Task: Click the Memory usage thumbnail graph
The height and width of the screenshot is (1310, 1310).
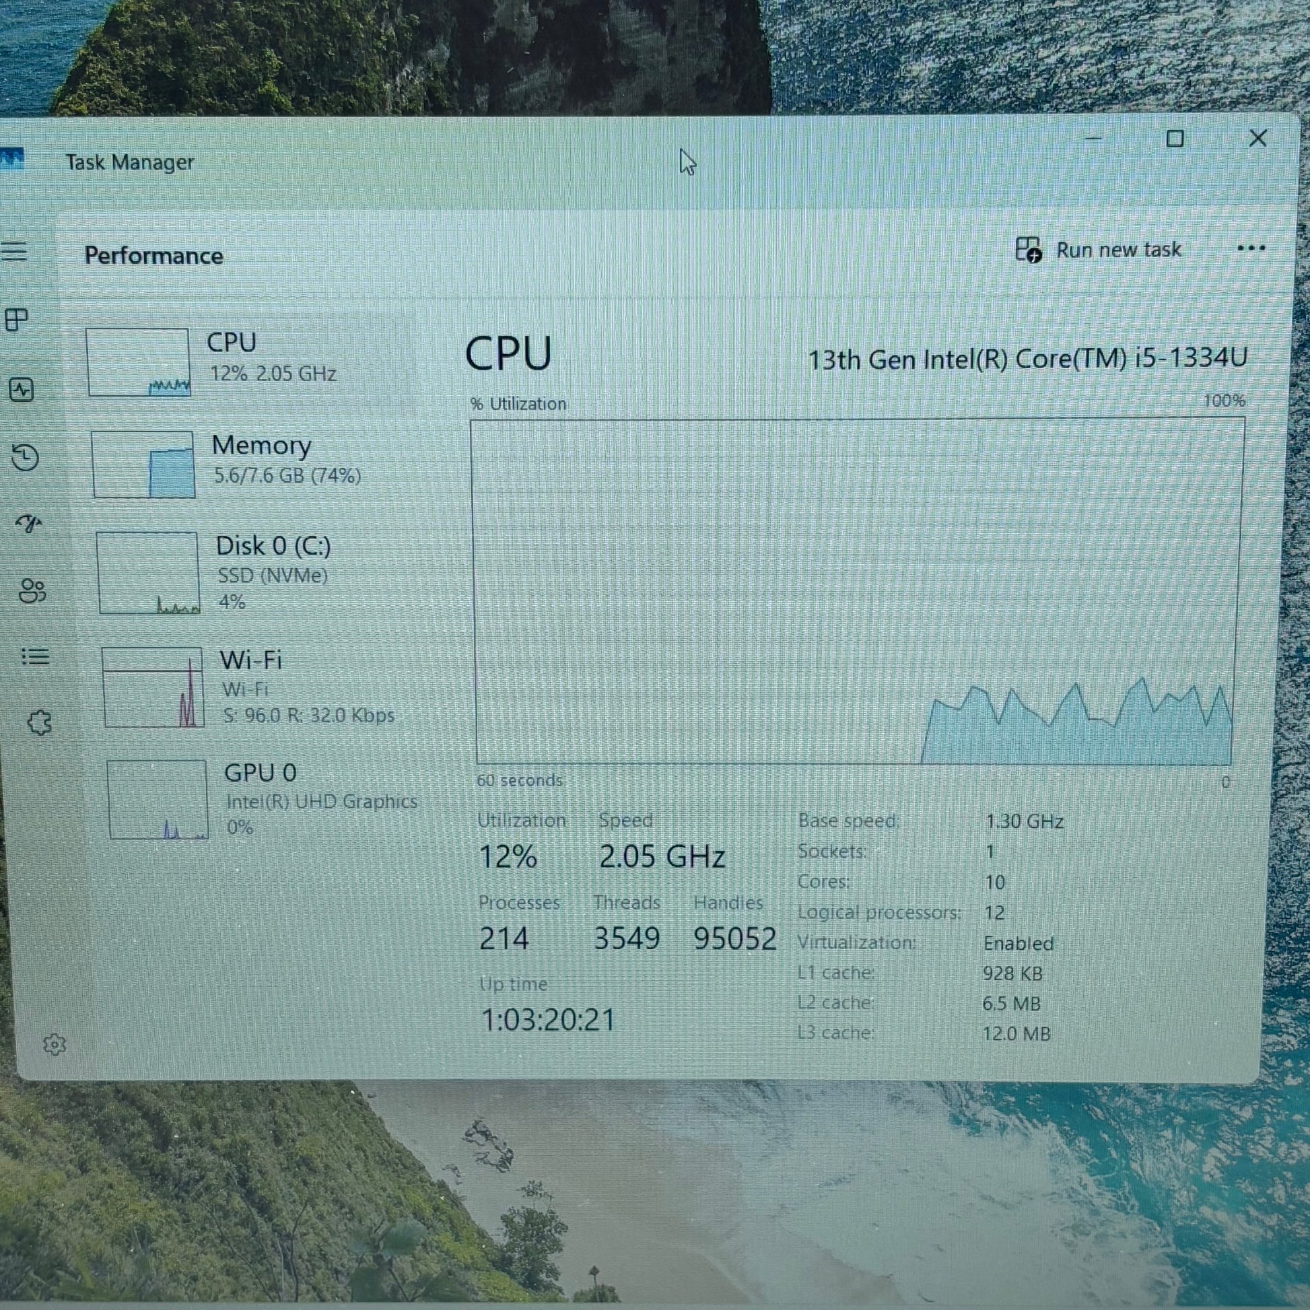Action: click(143, 464)
